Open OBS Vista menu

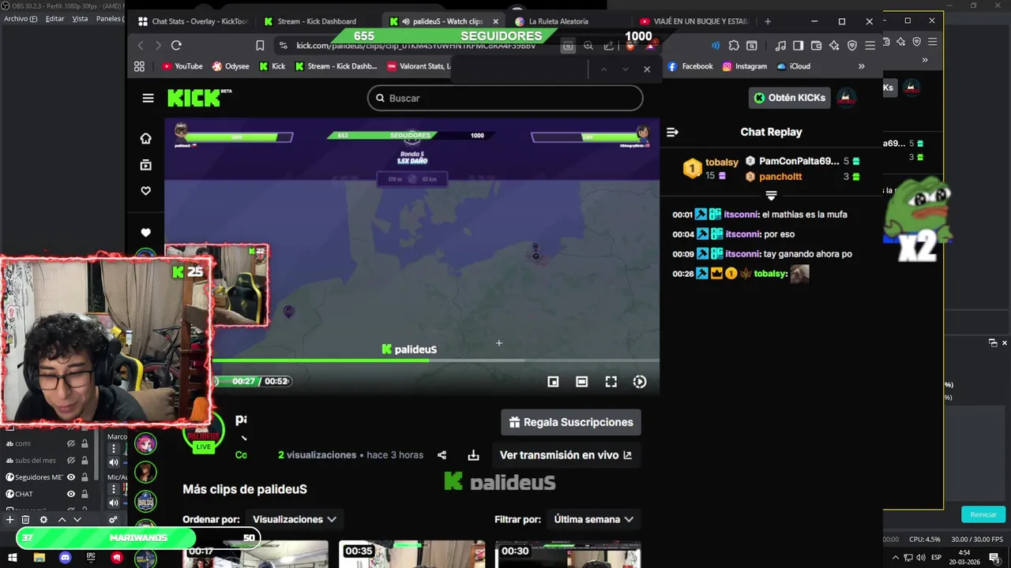[80, 18]
